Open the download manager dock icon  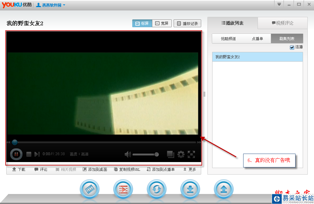coord(190,189)
